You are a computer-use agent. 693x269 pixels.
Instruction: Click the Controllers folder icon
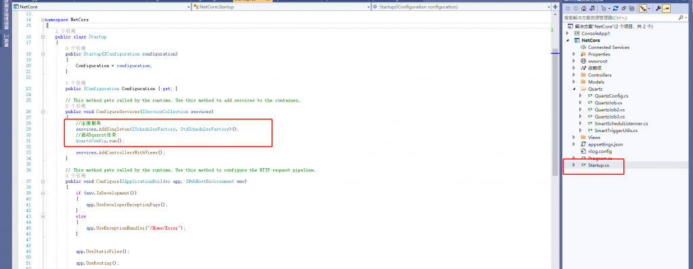(x=583, y=75)
